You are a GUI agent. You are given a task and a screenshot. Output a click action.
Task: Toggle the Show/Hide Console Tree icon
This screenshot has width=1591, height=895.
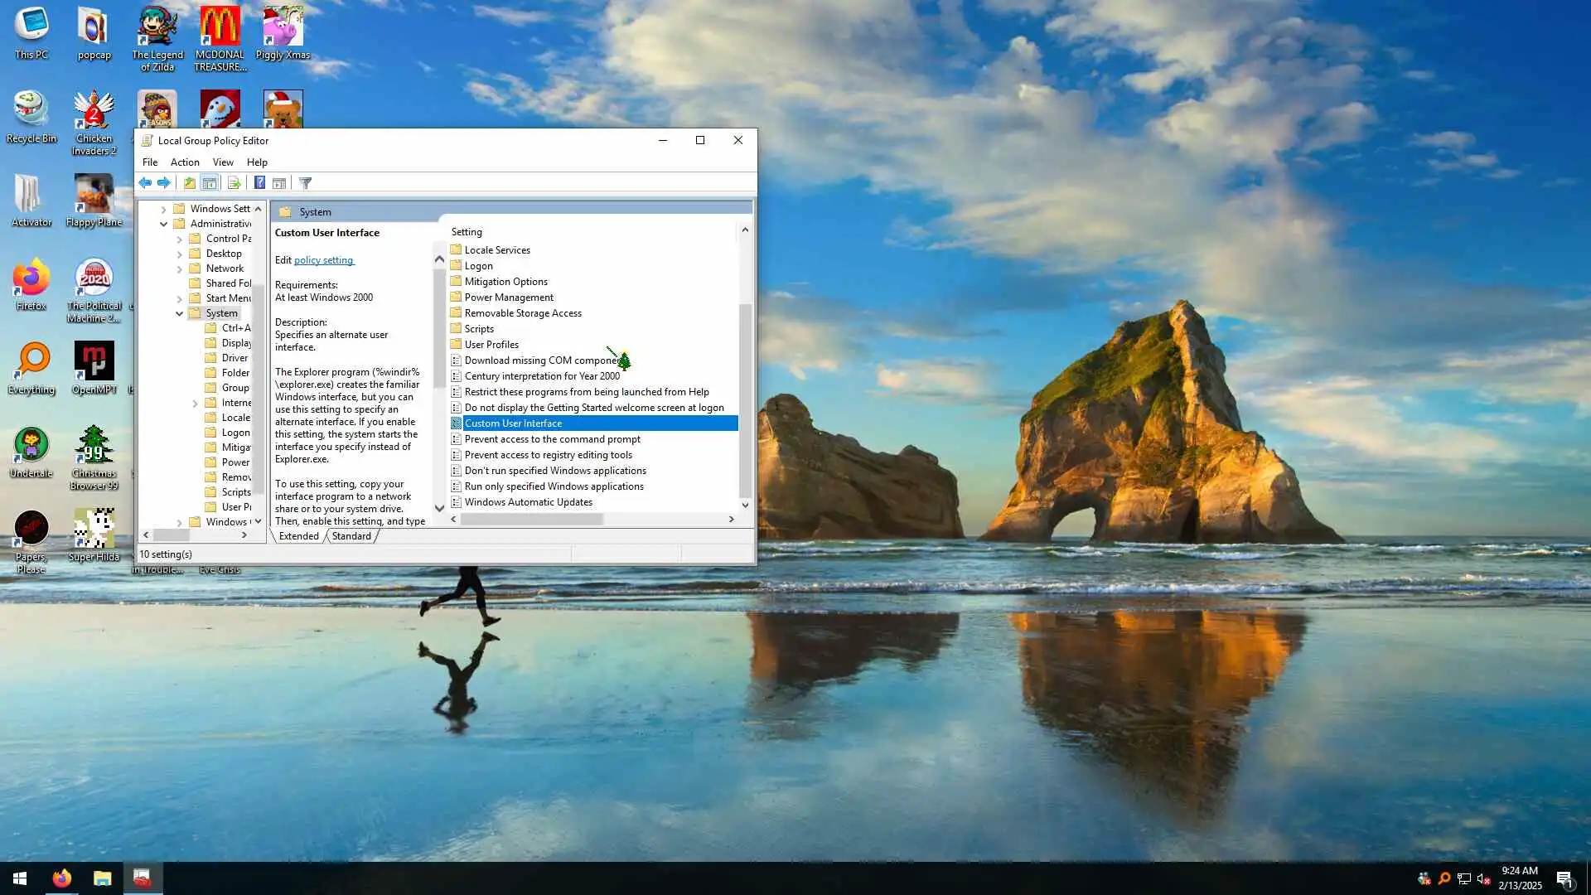[x=210, y=183]
